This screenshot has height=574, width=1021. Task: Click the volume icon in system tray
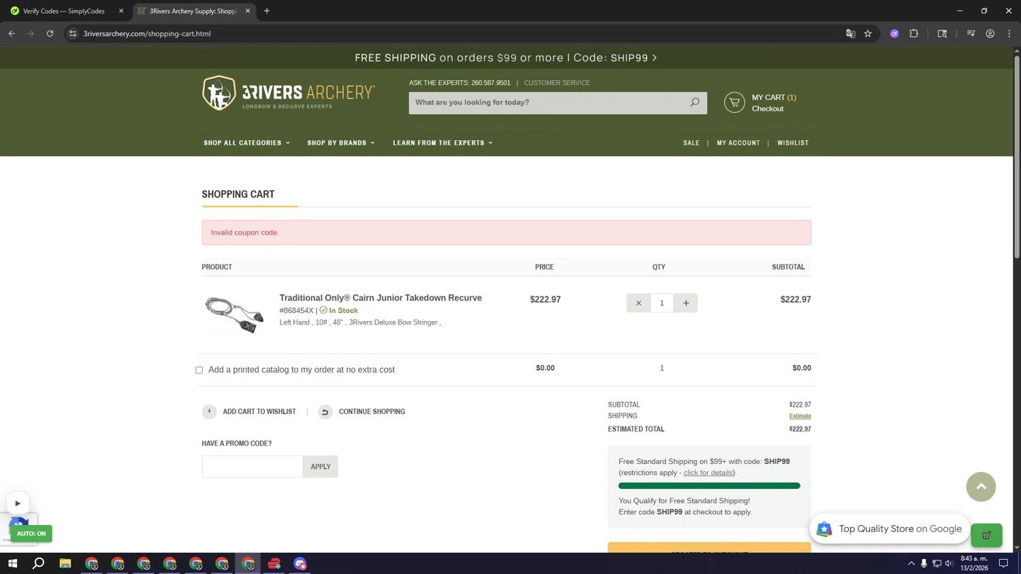pyautogui.click(x=950, y=563)
